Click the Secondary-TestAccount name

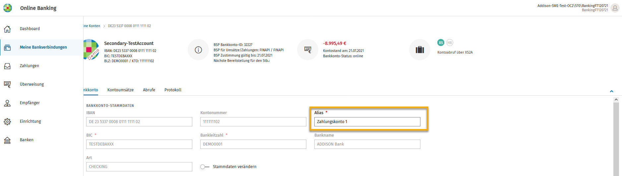[129, 43]
